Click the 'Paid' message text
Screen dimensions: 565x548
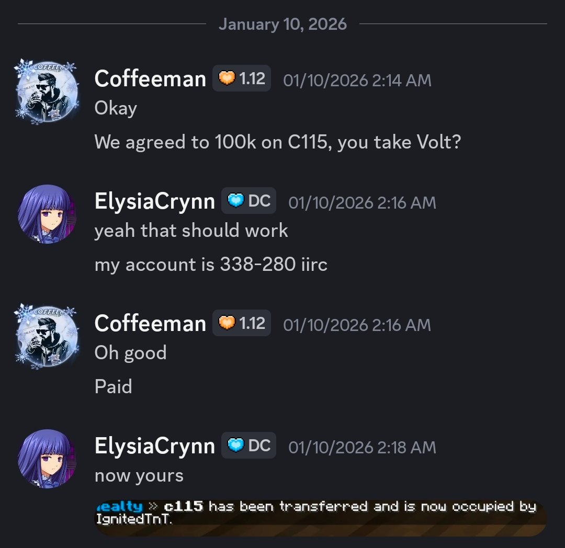(x=113, y=386)
